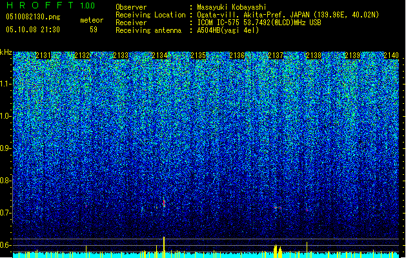This screenshot has height=258, width=406.
Task: Click time marker 2134
Action: tap(159, 55)
